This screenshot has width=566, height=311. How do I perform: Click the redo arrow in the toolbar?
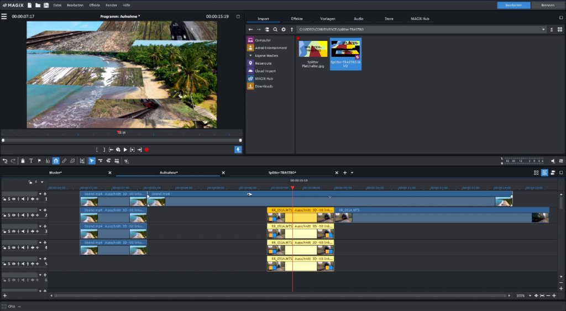click(x=13, y=161)
